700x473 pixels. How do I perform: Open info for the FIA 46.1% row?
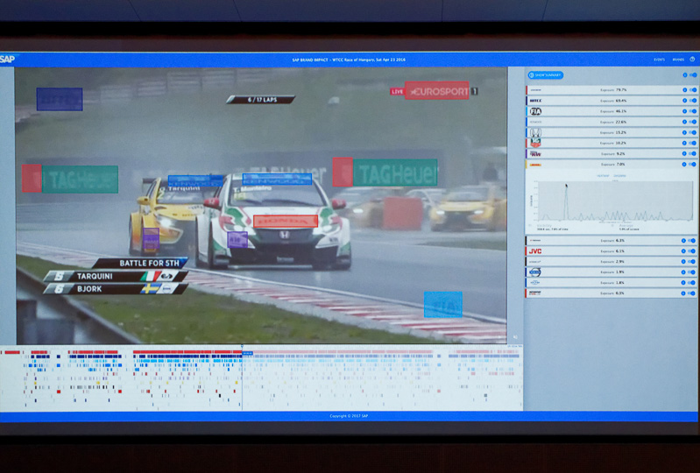(x=684, y=111)
